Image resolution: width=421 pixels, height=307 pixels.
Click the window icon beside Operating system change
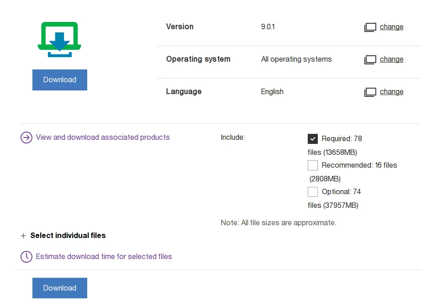click(370, 60)
